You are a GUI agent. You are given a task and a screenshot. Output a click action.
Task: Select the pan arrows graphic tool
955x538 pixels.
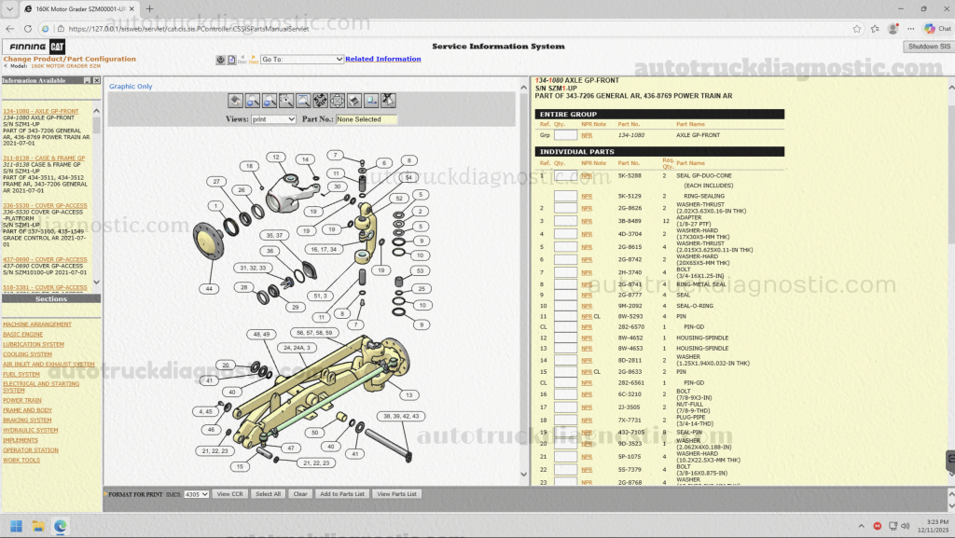(x=321, y=101)
